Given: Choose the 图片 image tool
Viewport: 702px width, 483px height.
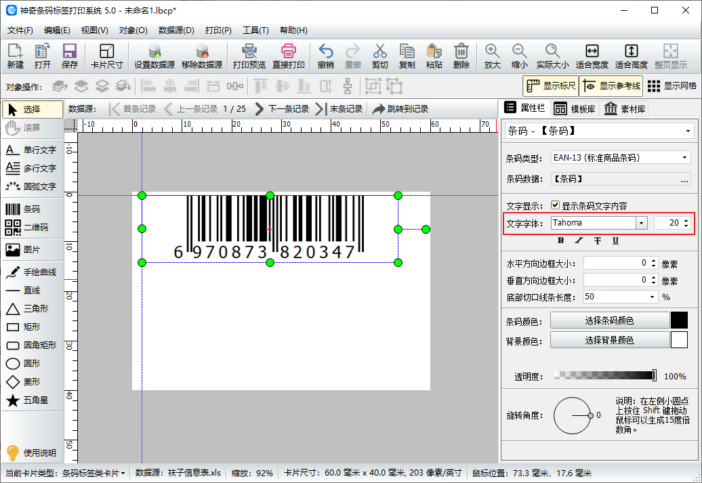Looking at the screenshot, I should (x=33, y=249).
